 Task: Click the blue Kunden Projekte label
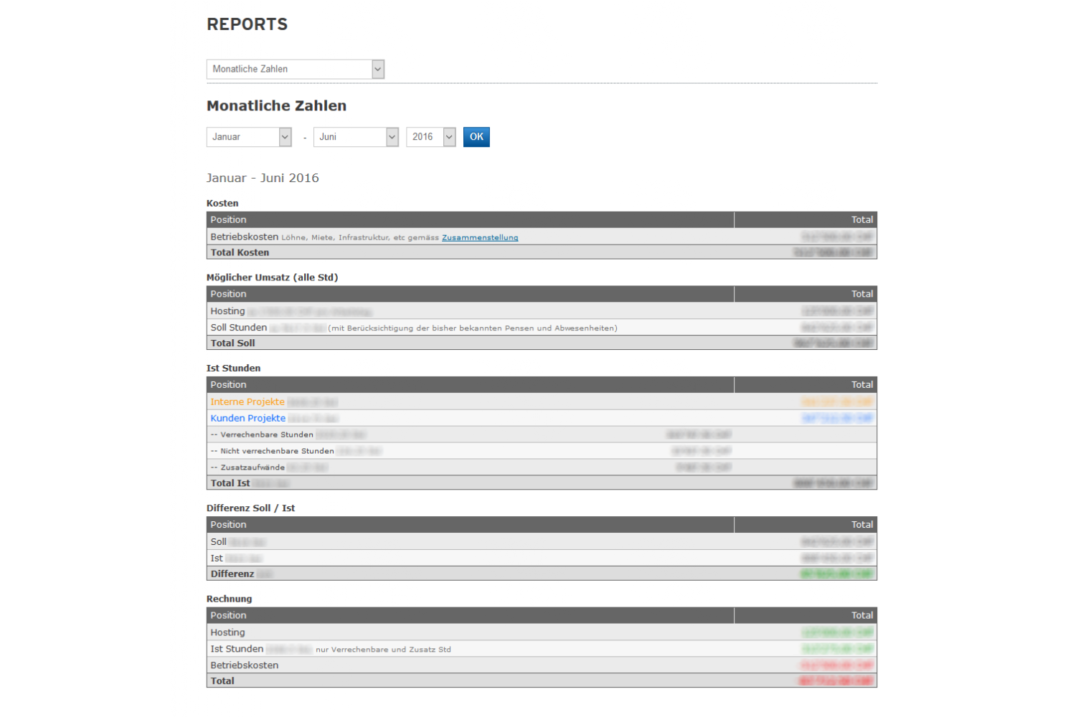point(247,419)
